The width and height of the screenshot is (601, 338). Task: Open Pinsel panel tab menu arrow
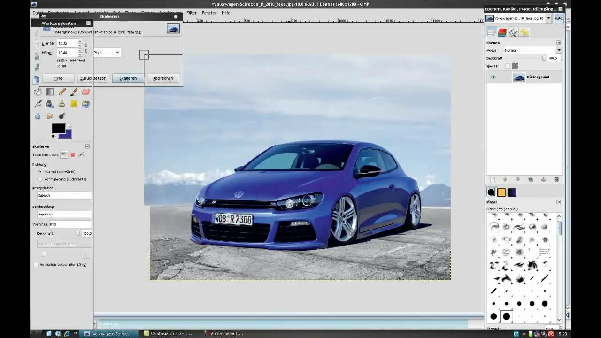558,202
